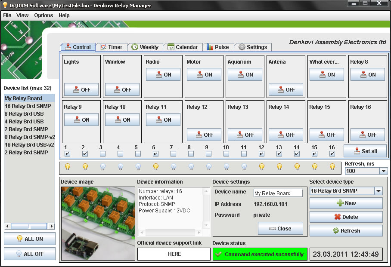Open the Help menu

[64, 15]
